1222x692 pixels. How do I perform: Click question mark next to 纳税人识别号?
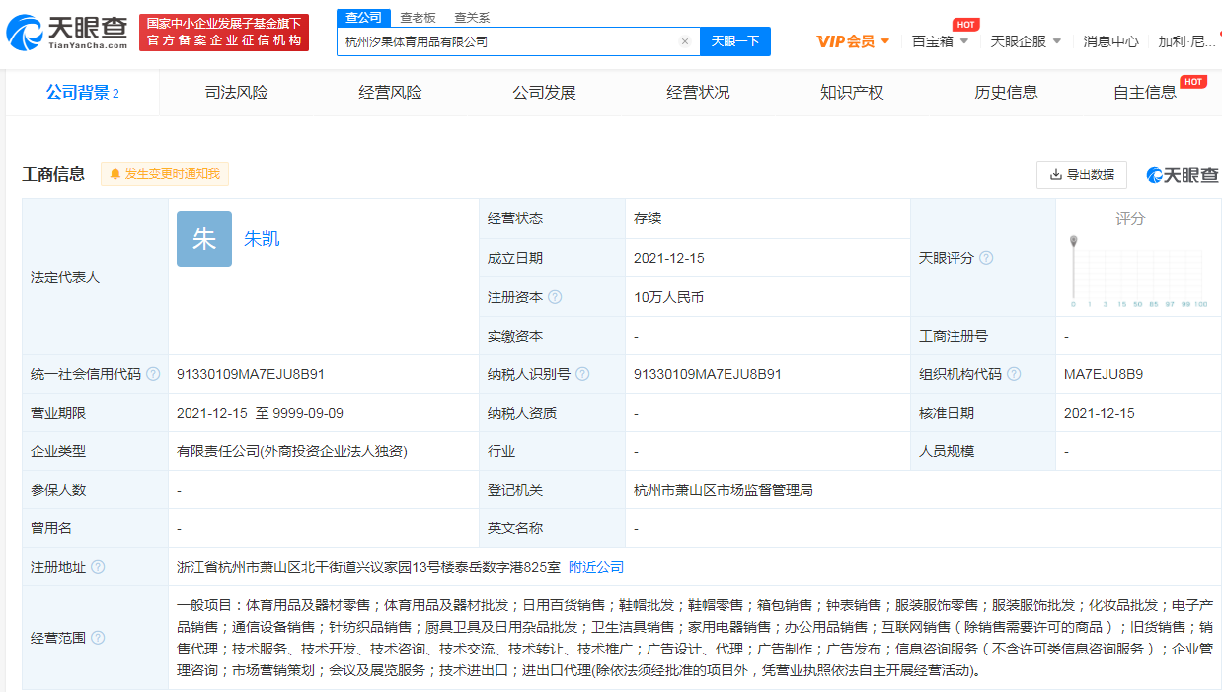pyautogui.click(x=581, y=374)
